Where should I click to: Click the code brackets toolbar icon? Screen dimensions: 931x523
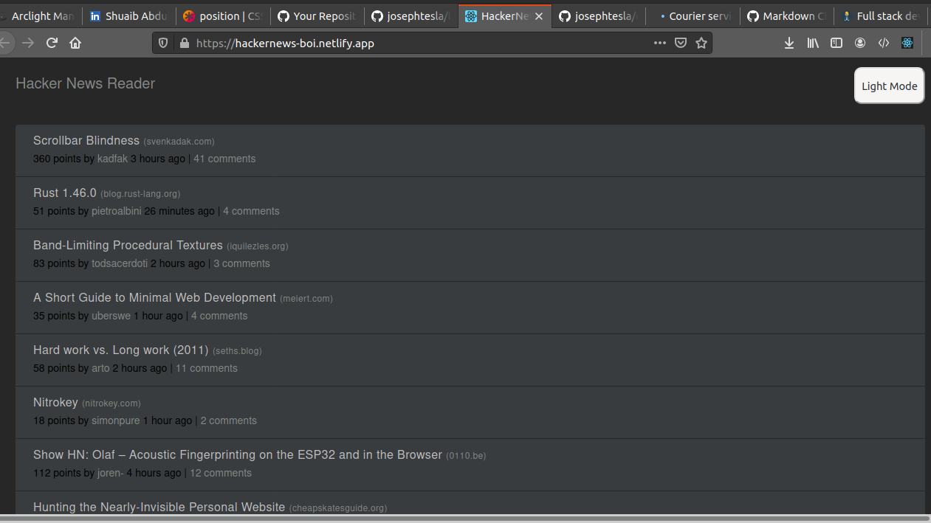[884, 43]
